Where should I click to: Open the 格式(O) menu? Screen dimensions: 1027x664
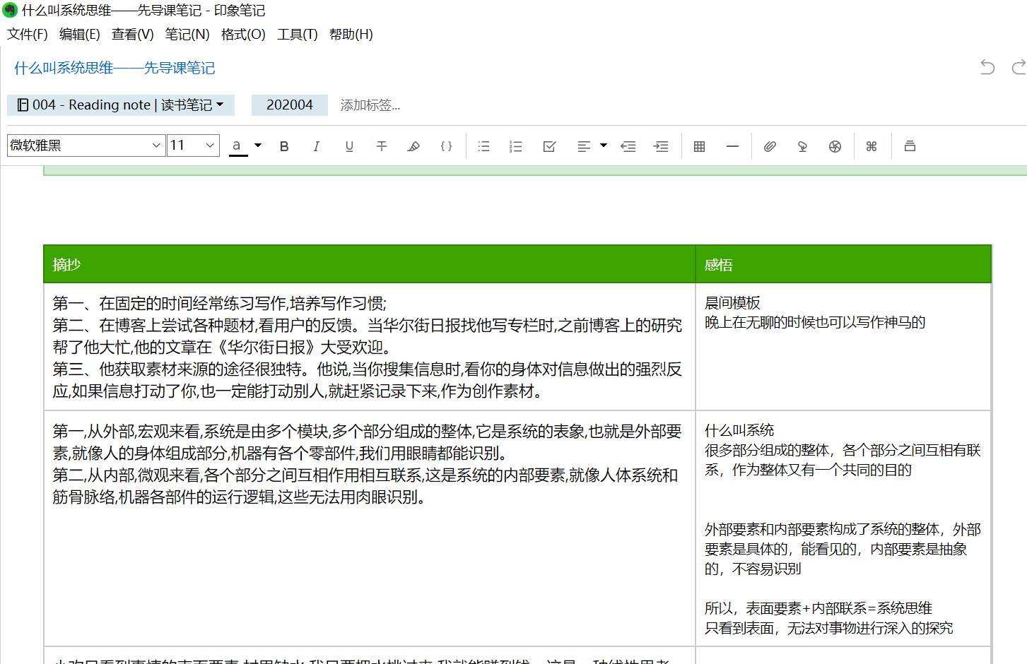coord(243,34)
